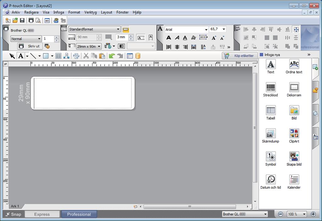The image size is (322, 221).
Task: Select the arrow pointer tool
Action: 12,56
